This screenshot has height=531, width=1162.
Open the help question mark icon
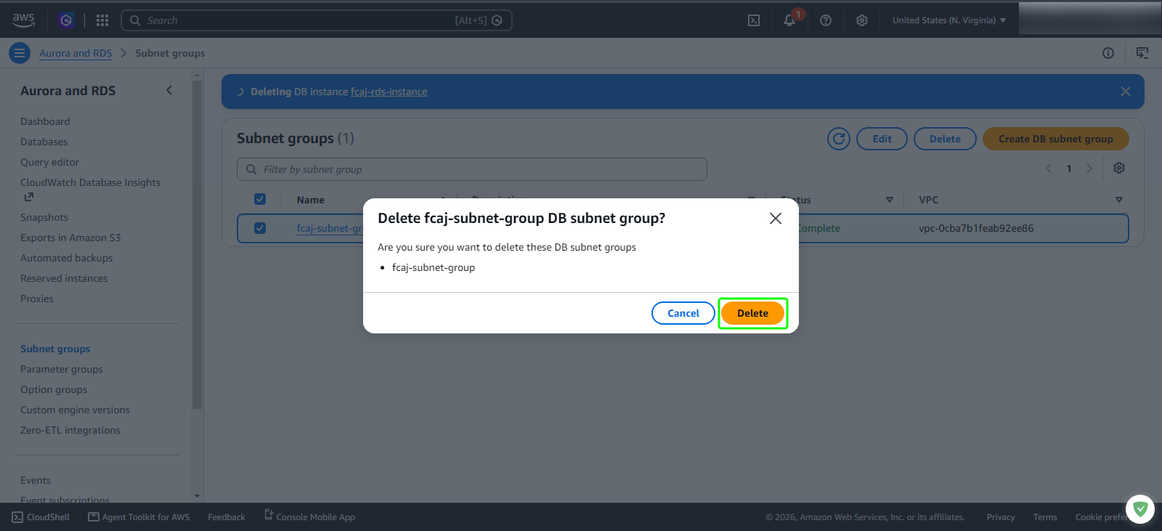[x=826, y=20]
